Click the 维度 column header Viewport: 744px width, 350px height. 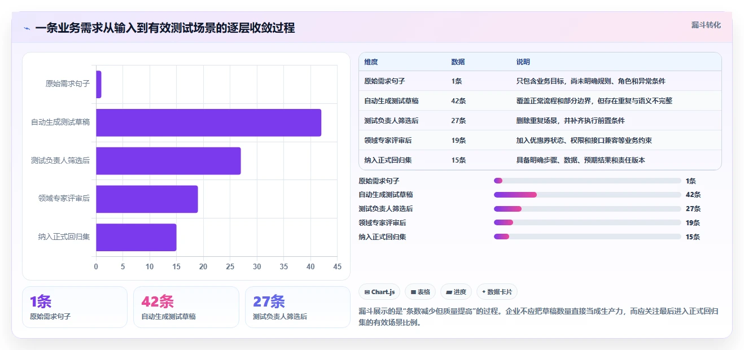coord(371,62)
